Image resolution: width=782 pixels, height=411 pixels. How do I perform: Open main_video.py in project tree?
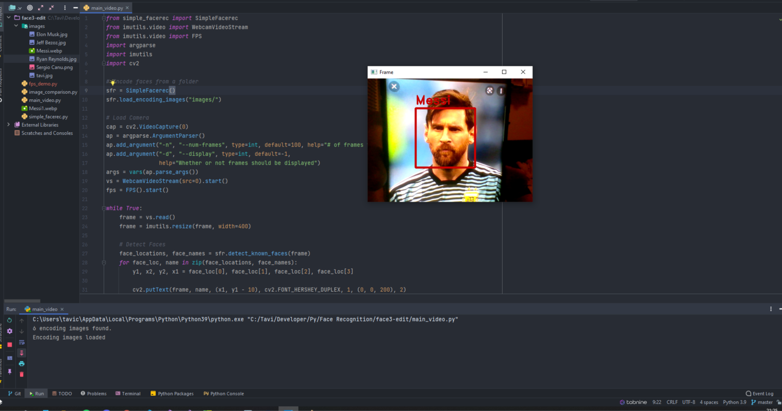tap(41, 100)
